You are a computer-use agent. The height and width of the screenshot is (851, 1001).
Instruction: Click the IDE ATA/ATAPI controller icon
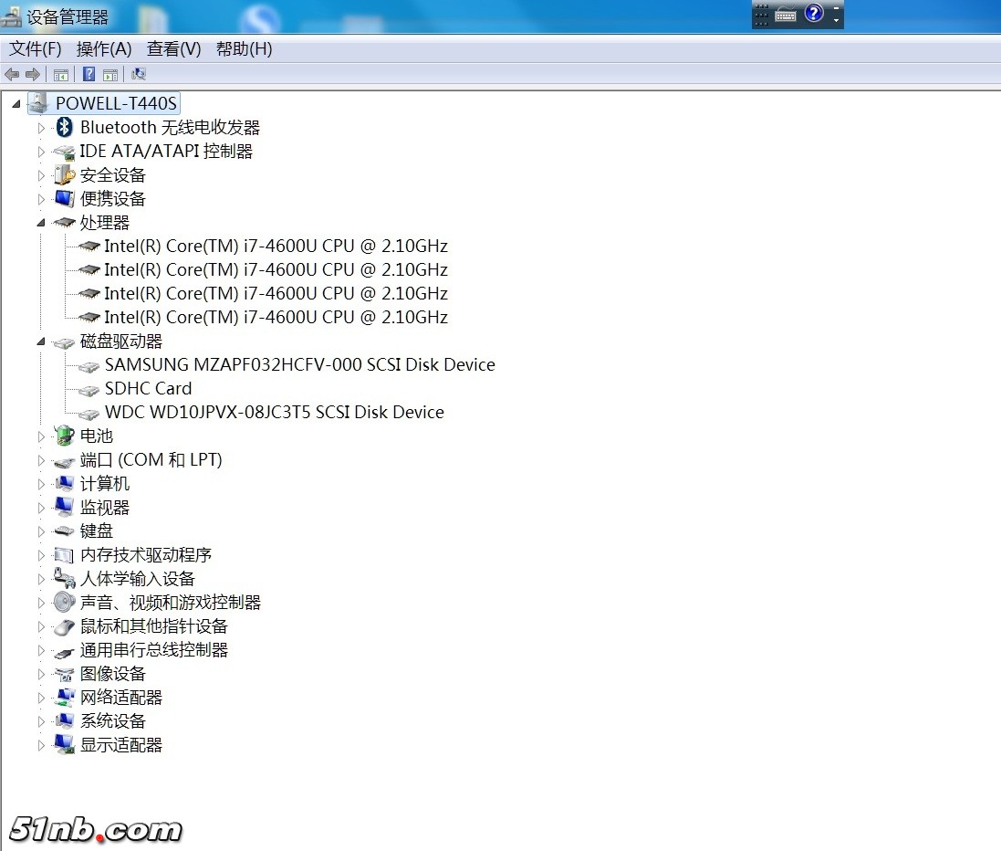pos(64,152)
